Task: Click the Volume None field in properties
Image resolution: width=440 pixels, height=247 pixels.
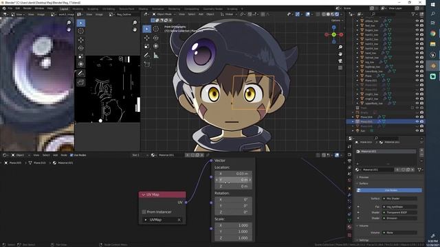Action: coord(400,233)
